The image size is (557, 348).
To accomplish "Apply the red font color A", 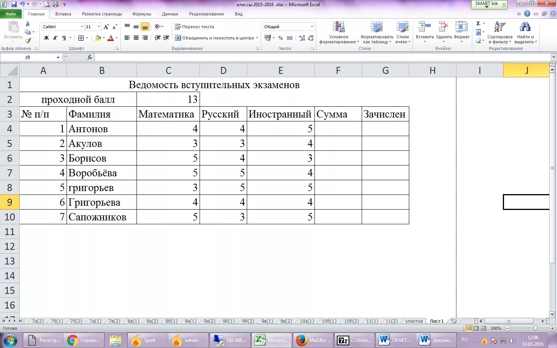I will tap(111, 38).
